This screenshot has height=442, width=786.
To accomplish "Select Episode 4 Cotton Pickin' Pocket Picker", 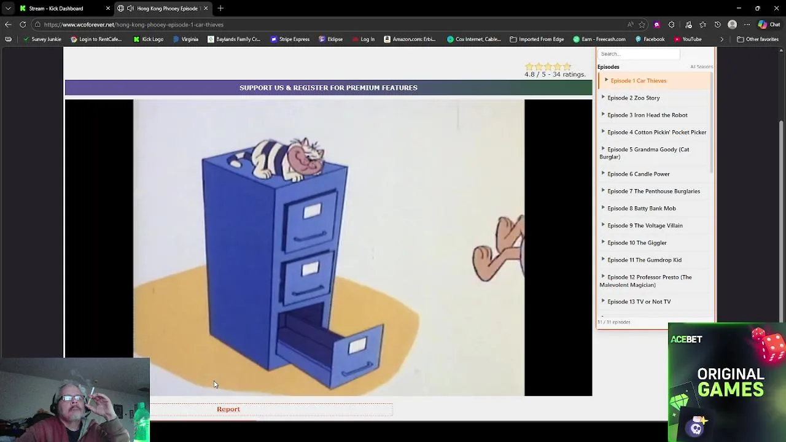I will point(654,132).
